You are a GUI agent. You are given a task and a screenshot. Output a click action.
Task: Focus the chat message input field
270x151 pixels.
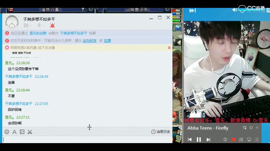(87, 139)
